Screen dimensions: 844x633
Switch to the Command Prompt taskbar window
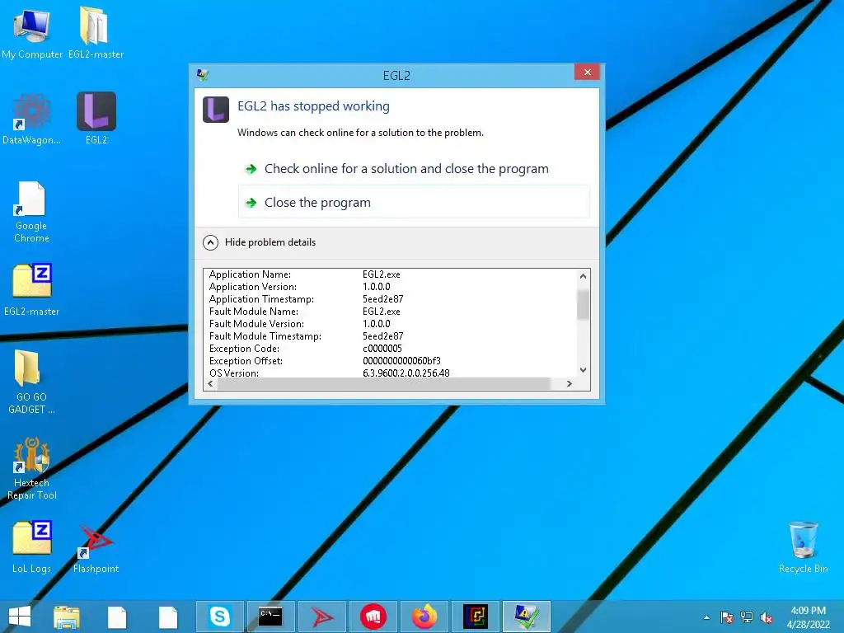[270, 617]
